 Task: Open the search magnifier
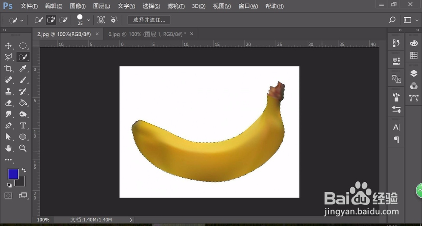tap(392, 20)
